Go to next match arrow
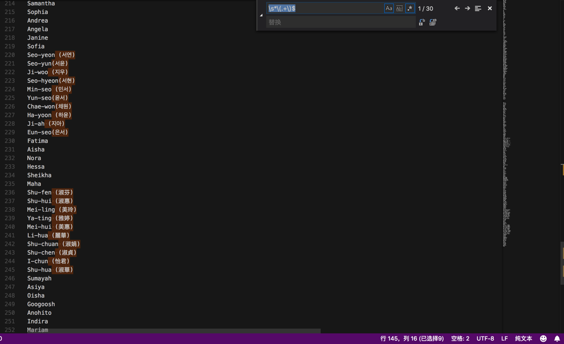Viewport: 564px width, 344px height. 467,8
